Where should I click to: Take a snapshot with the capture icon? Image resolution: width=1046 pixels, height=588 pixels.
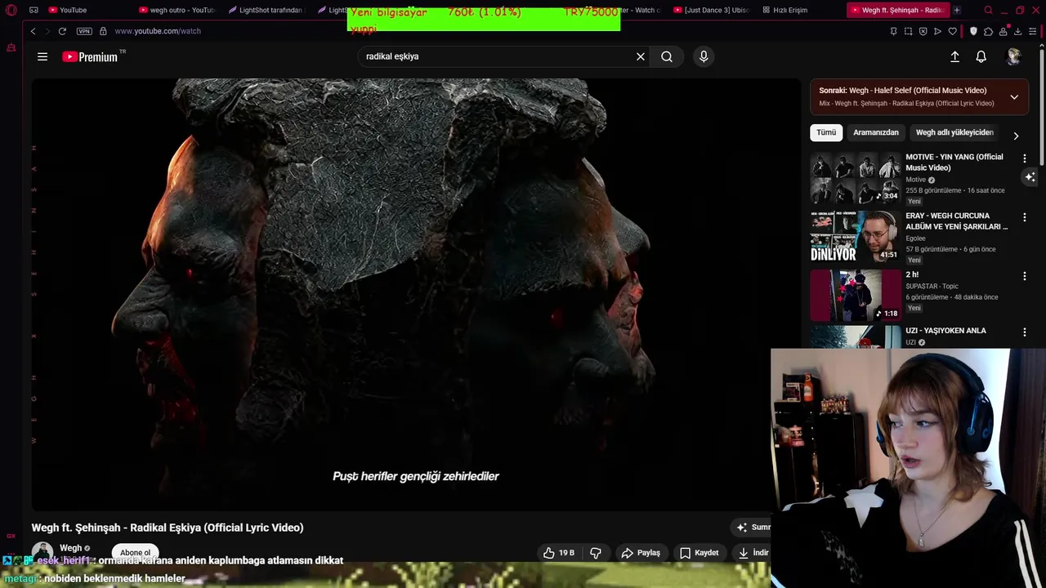908,31
